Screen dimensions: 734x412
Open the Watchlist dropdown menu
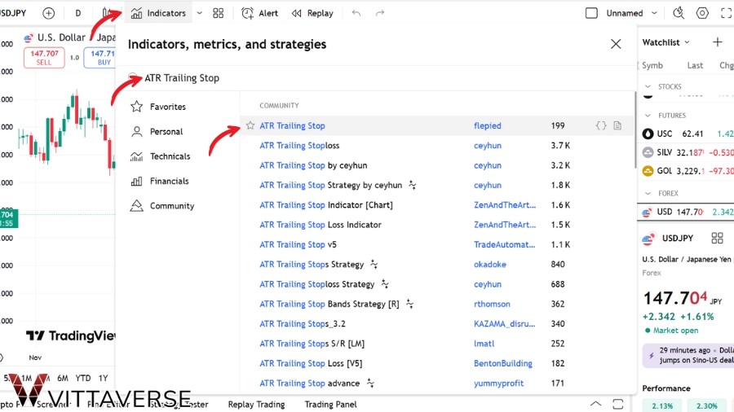(x=666, y=42)
